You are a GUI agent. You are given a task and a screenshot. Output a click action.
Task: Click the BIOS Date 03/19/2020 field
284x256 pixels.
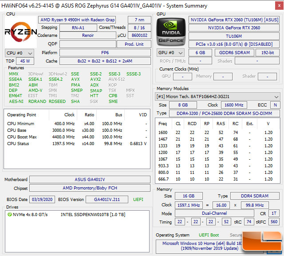pos(42,200)
